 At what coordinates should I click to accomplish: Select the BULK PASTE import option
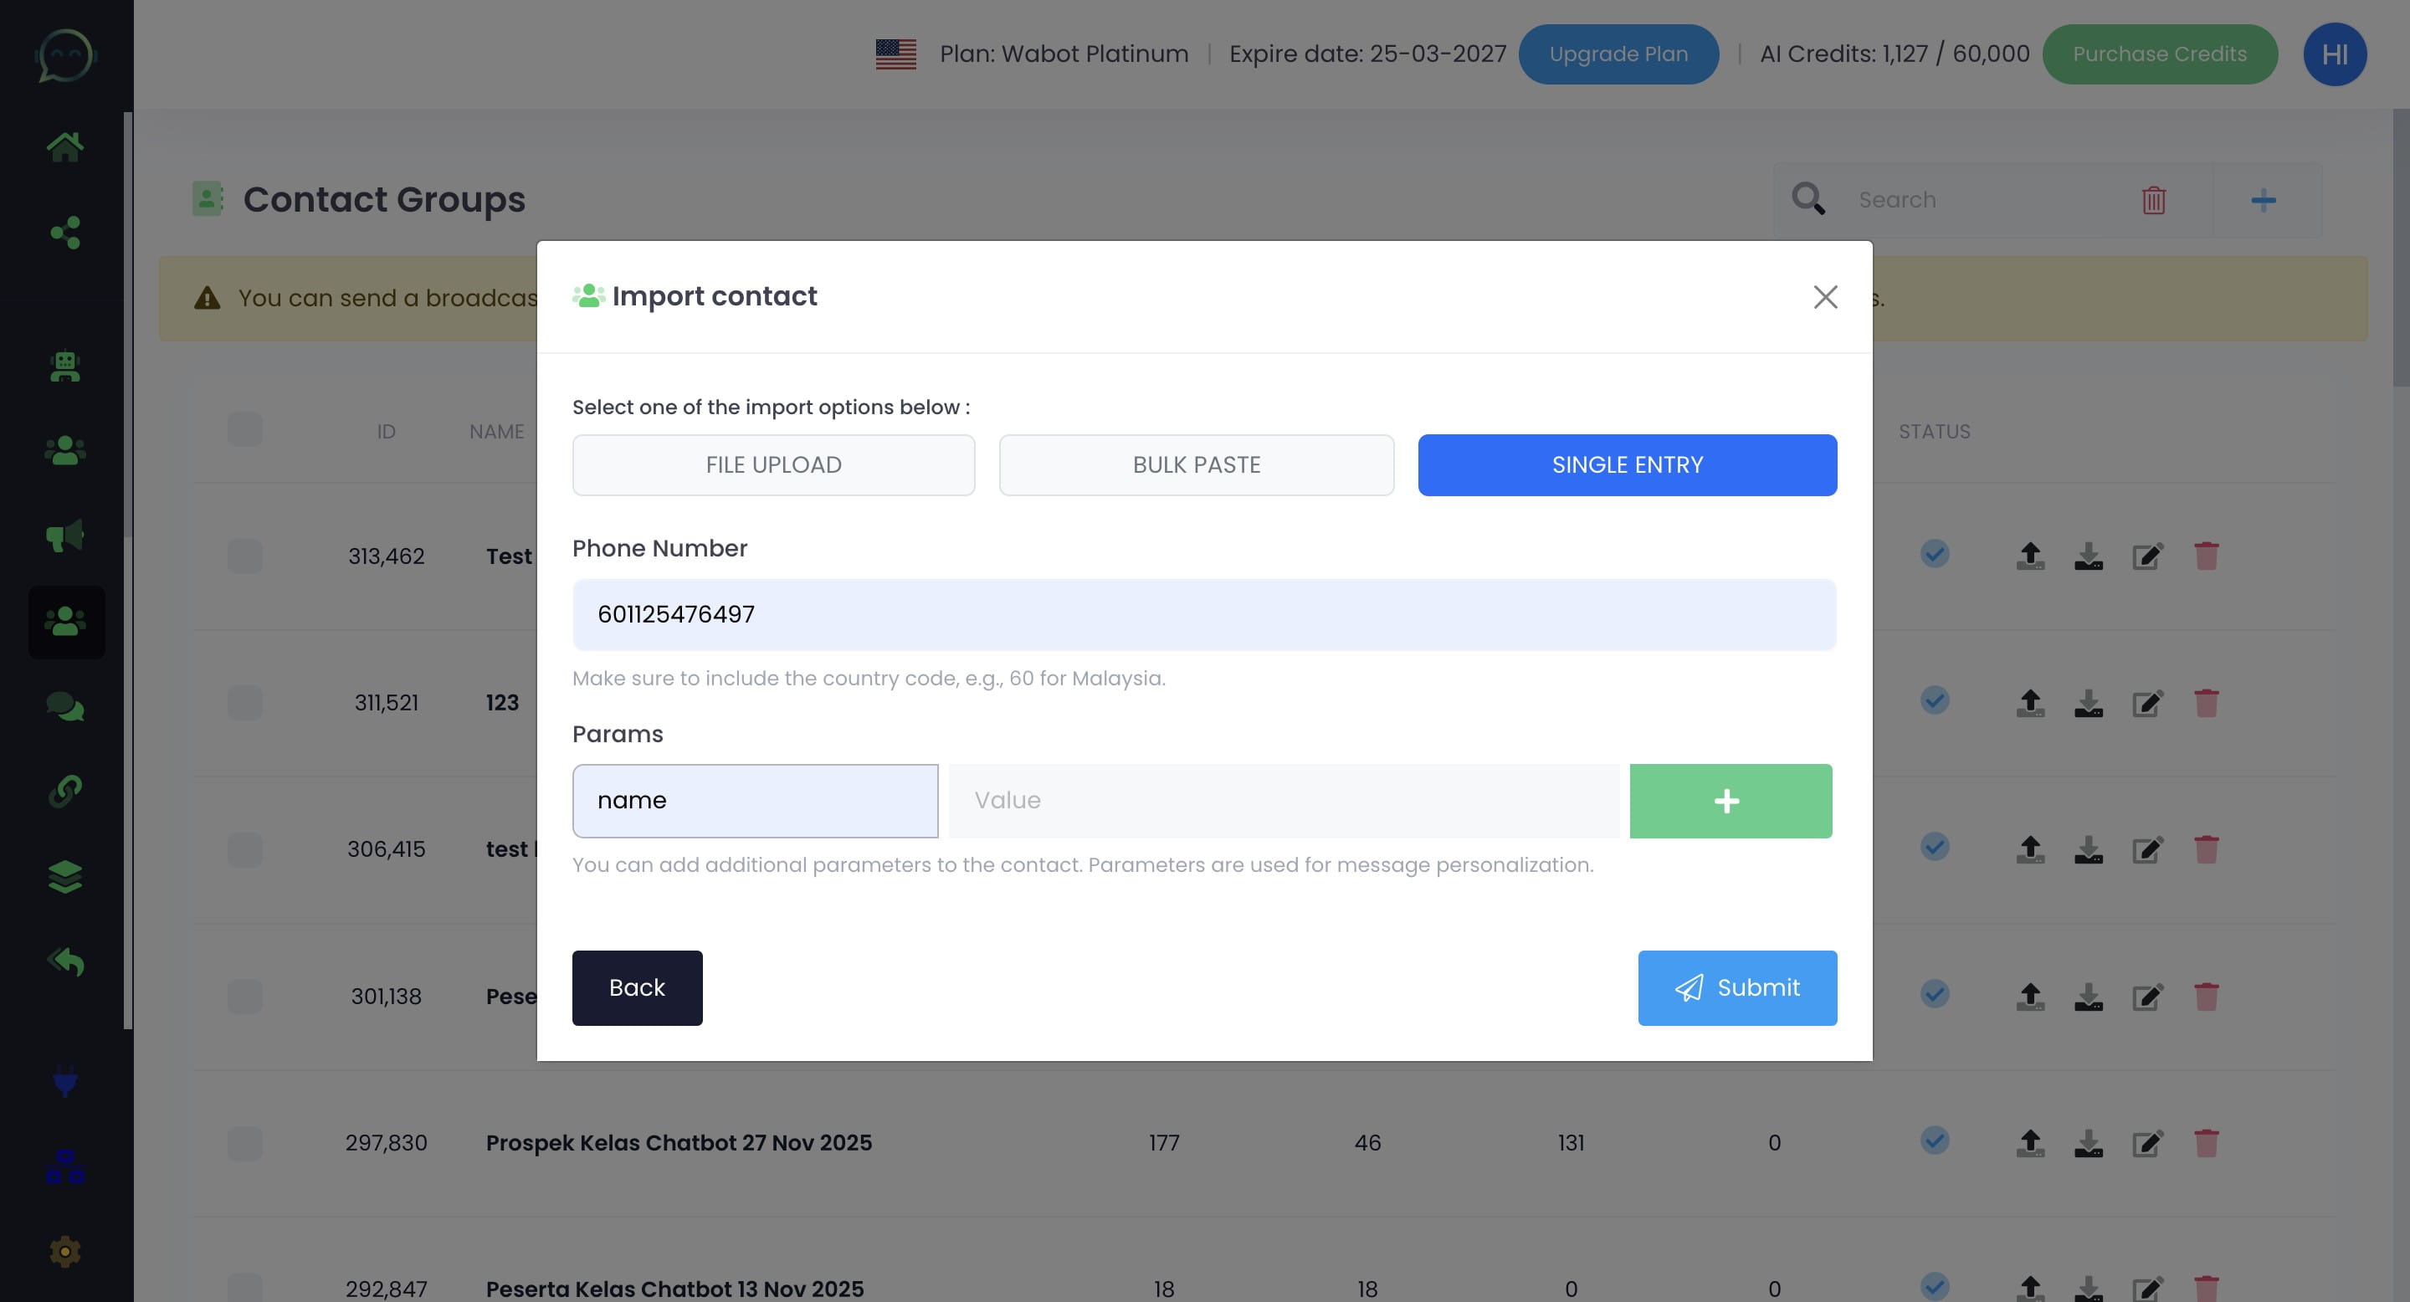pos(1196,465)
